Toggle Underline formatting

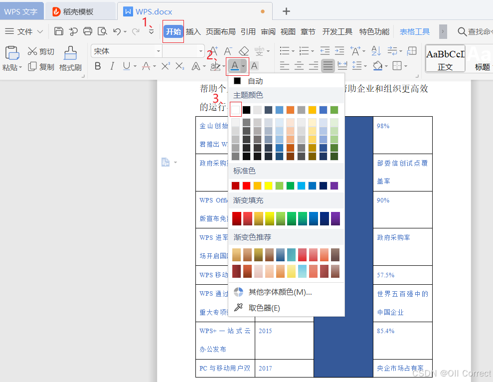127,66
